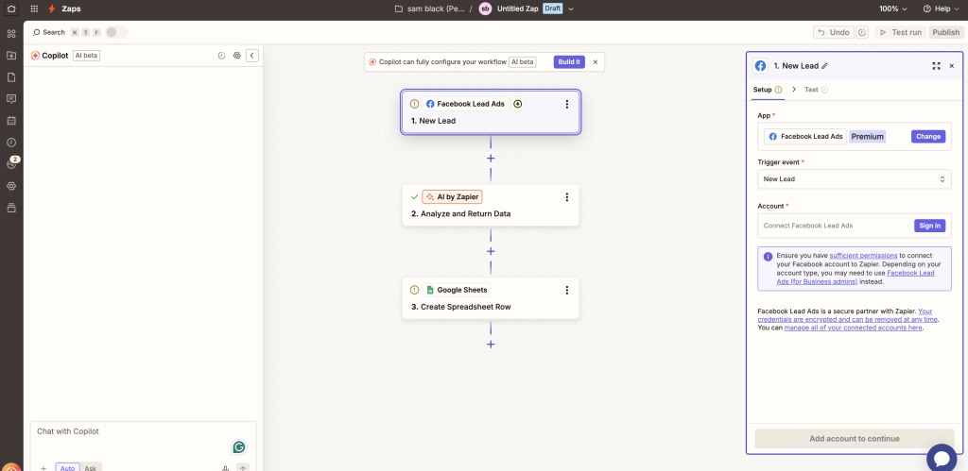Open the document notes sidebar icon
This screenshot has width=968, height=471.
click(x=11, y=77)
